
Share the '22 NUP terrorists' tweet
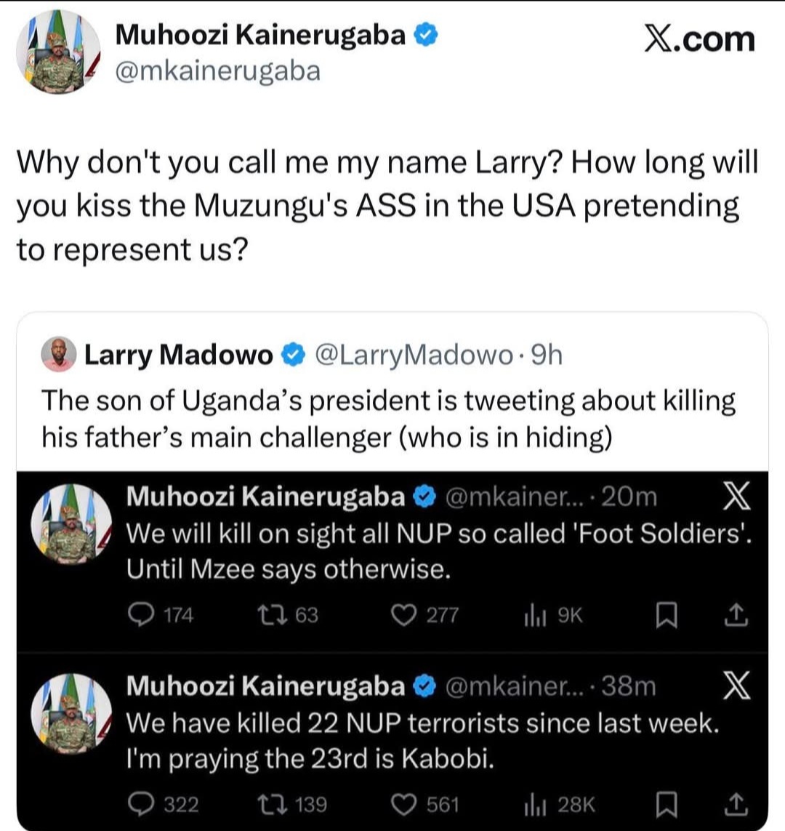coord(736,804)
